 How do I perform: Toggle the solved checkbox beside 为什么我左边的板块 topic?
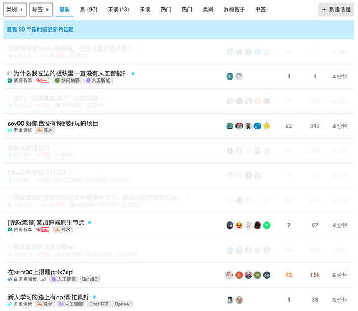[10, 73]
